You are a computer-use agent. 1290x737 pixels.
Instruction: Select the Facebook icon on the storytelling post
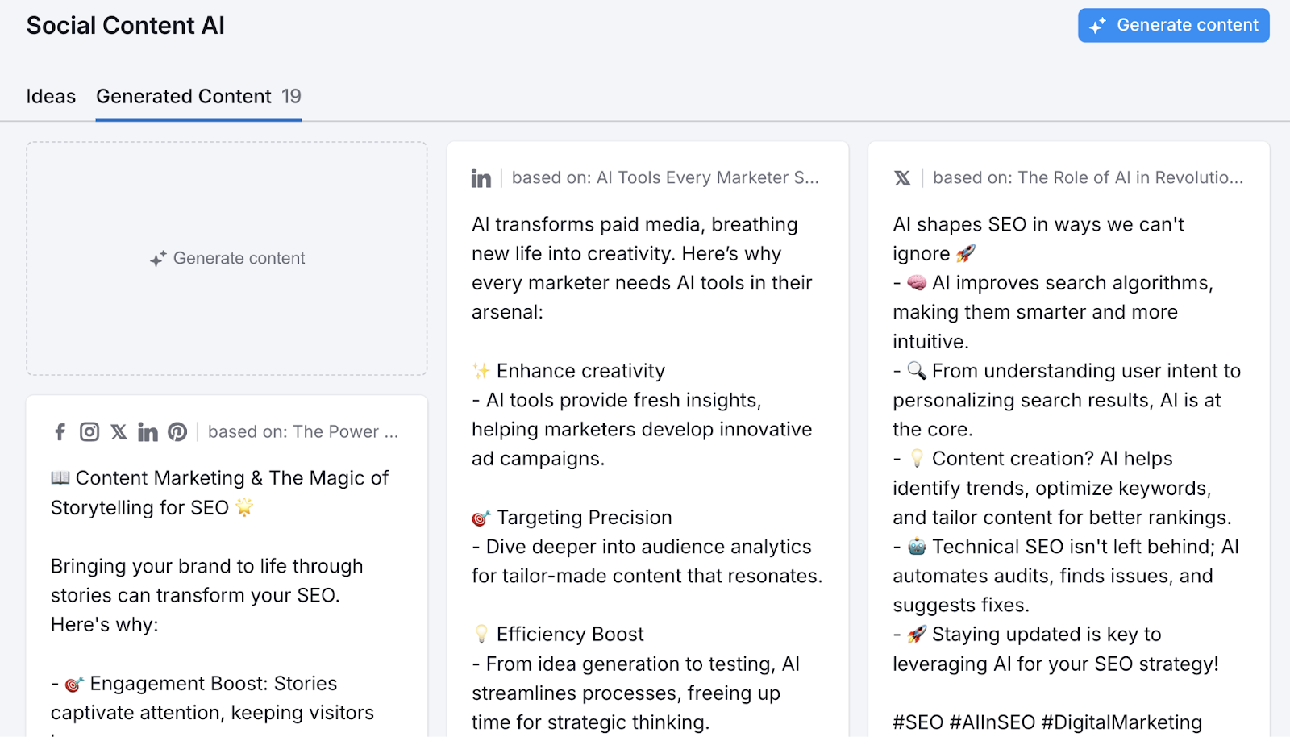[x=59, y=431]
